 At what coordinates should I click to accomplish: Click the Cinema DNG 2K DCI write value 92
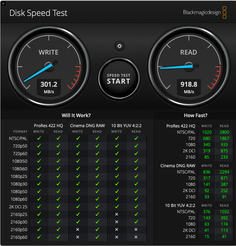pos(207,191)
